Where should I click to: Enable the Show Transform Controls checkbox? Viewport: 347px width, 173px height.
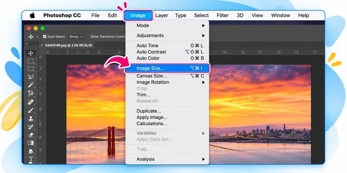click(88, 37)
